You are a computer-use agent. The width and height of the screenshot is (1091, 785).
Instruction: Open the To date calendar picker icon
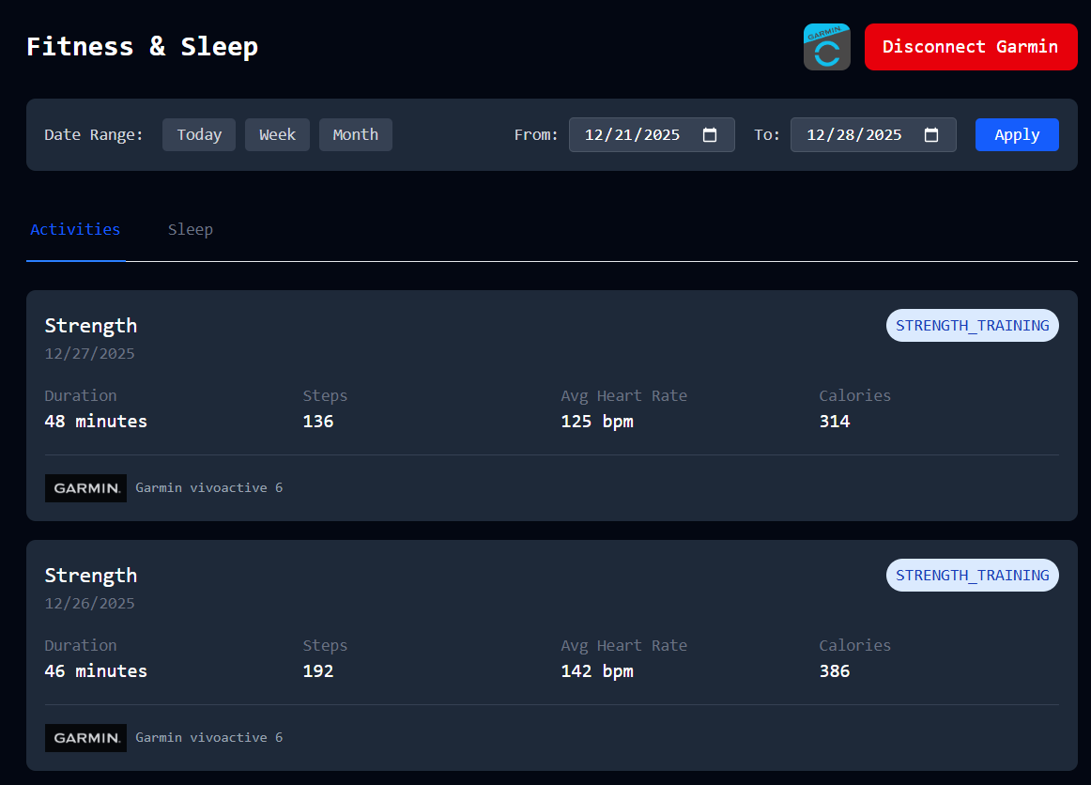[931, 135]
